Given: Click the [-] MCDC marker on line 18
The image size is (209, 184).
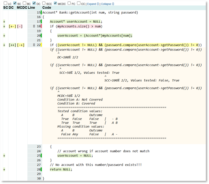Looking at the screenshot, I should pos(20,26).
